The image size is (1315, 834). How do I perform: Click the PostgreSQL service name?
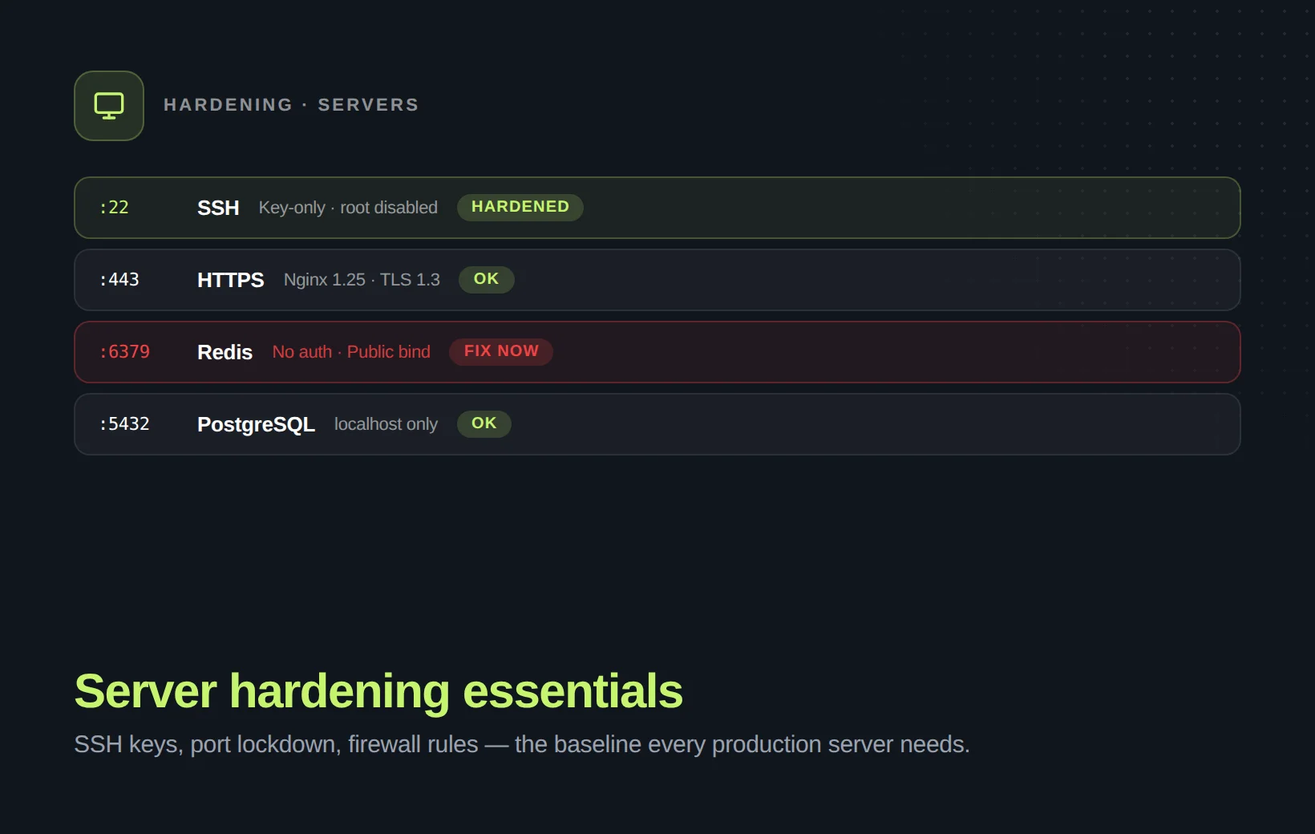pos(256,424)
